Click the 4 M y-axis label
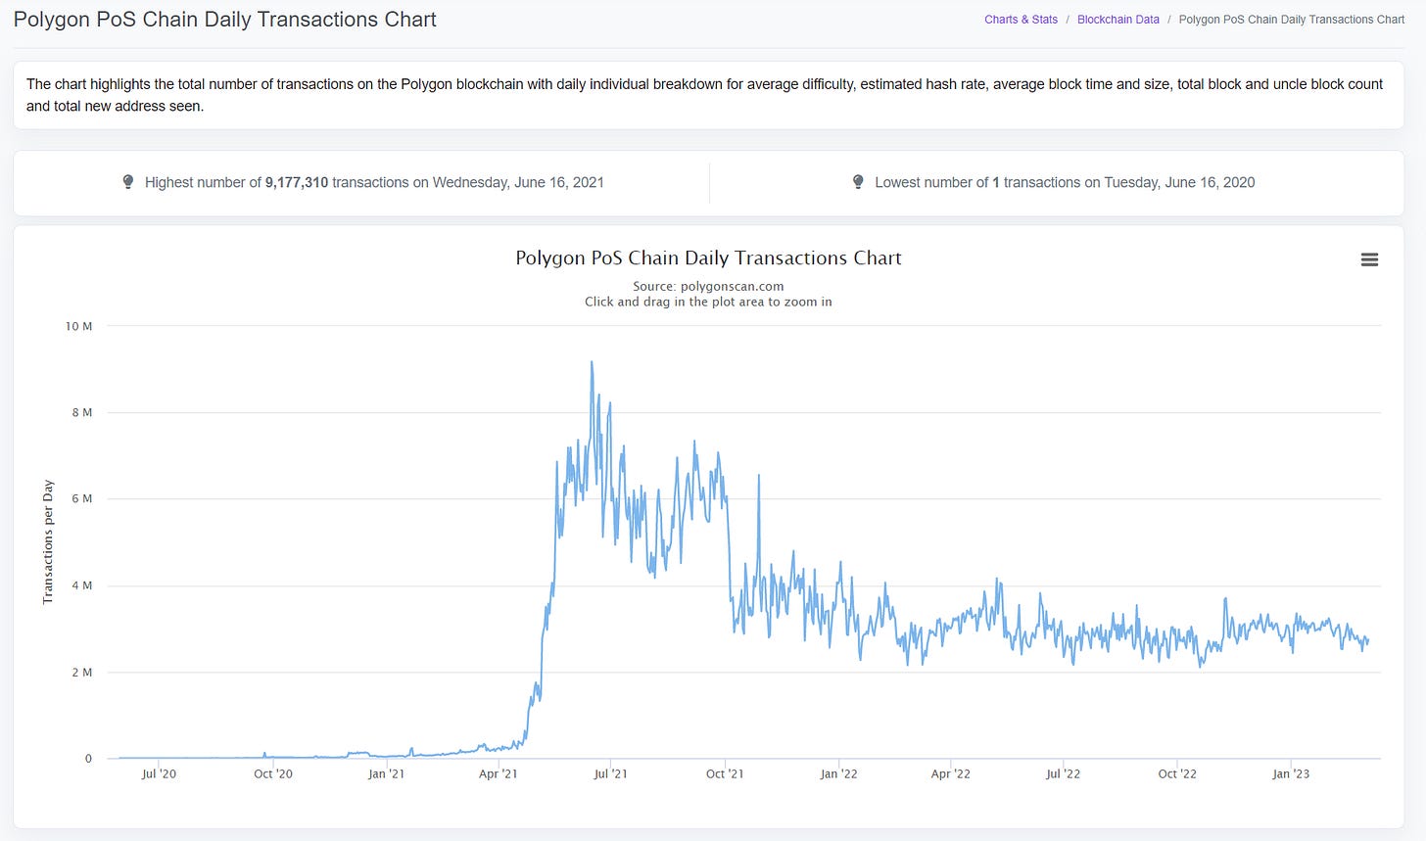Viewport: 1426px width, 841px height. click(x=81, y=585)
